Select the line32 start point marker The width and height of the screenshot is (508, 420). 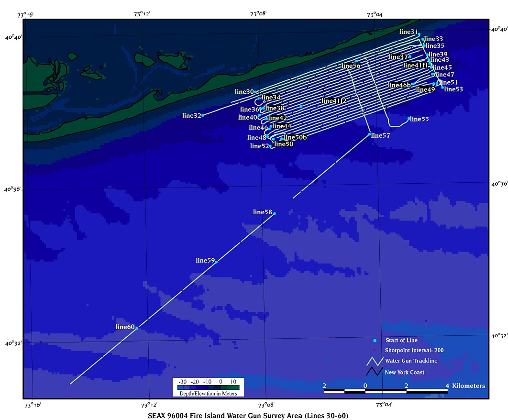point(203,115)
